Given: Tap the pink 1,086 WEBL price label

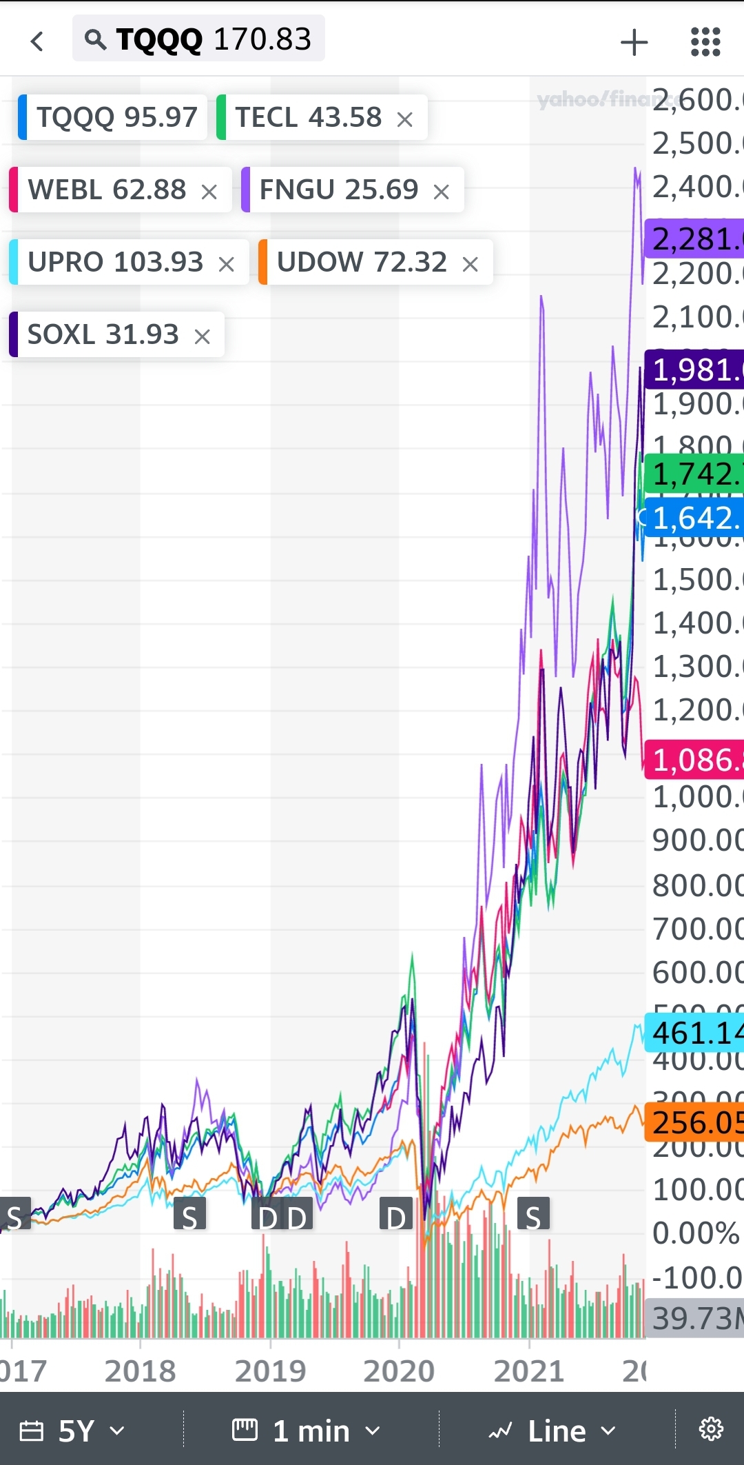Looking at the screenshot, I should coord(694,760).
